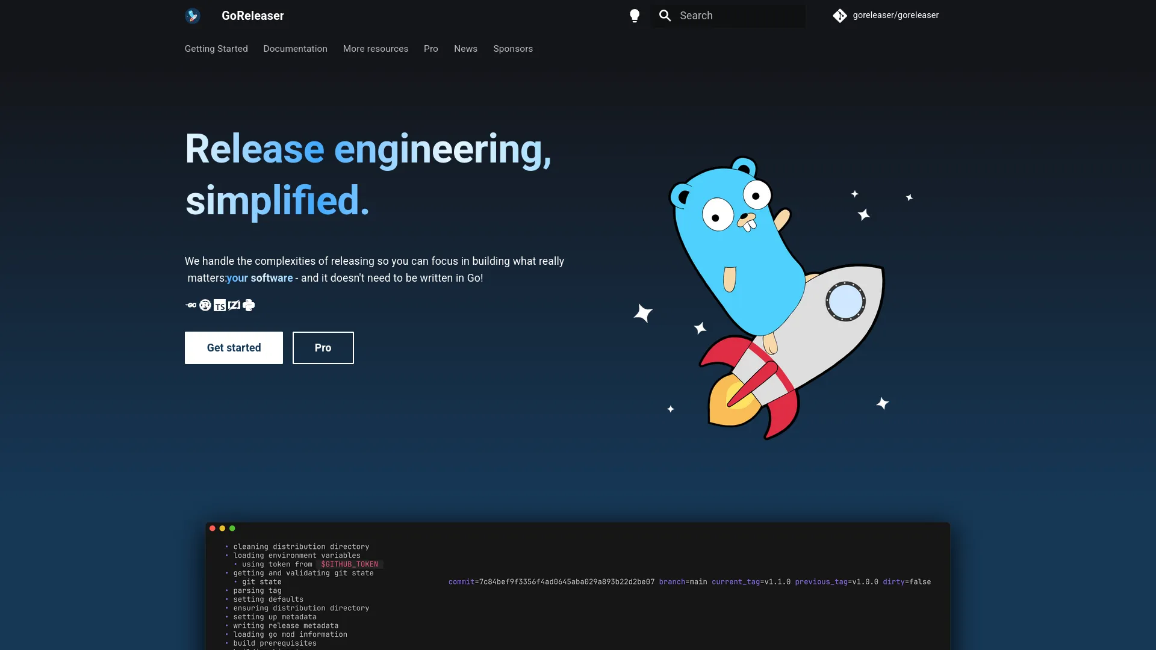Click the Go language icon
Screen dimensions: 1156x650
(x=191, y=305)
